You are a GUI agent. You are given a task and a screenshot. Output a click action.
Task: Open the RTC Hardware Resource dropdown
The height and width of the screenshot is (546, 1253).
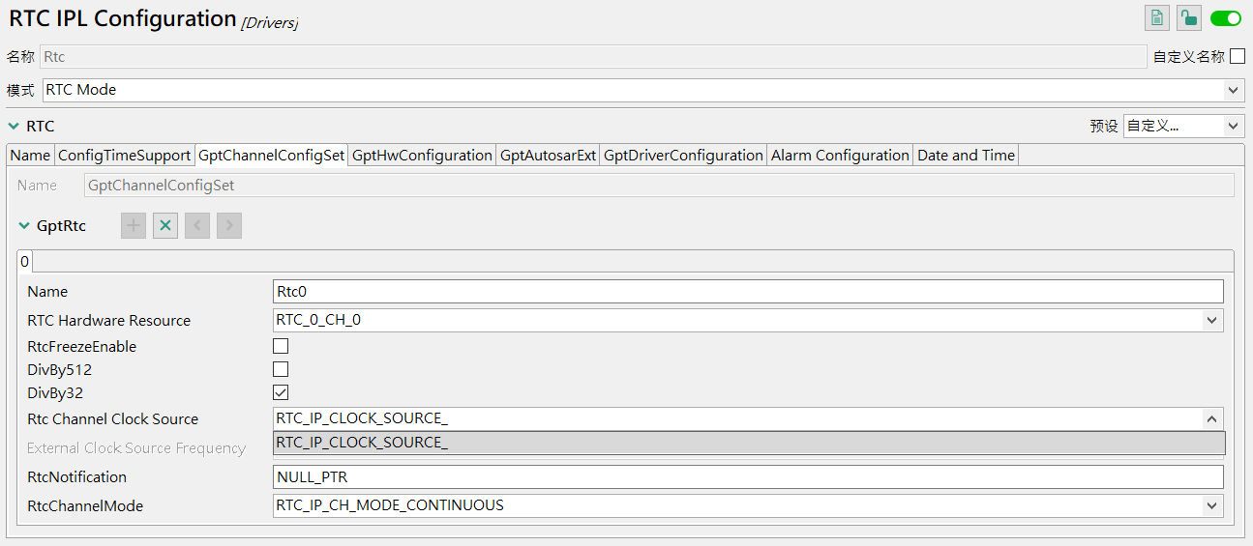click(748, 320)
